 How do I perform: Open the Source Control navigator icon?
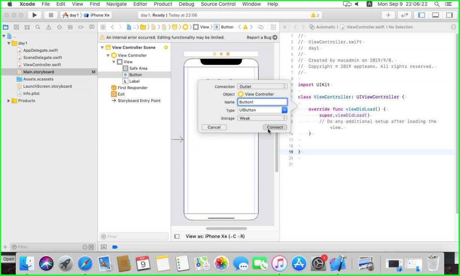16,27
